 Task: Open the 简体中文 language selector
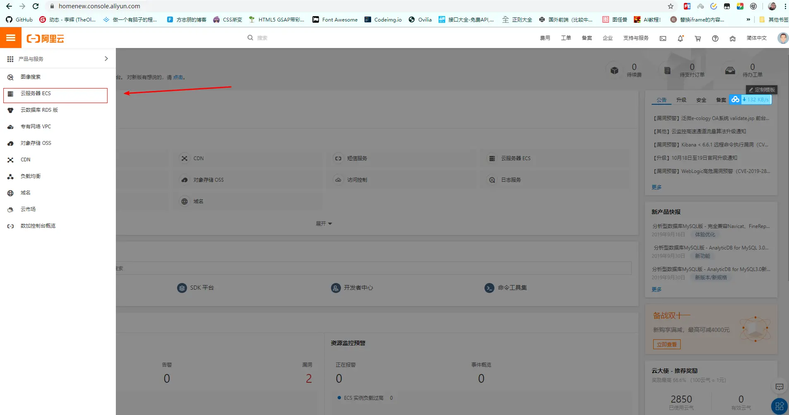(757, 38)
